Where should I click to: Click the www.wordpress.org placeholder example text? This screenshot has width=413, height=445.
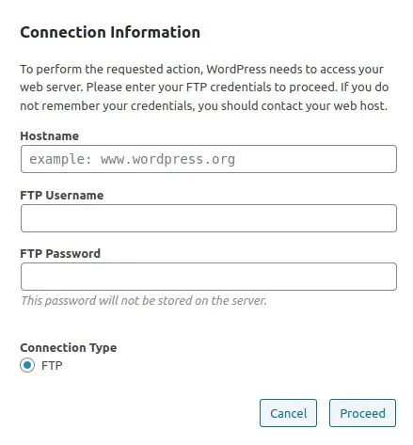point(167,159)
